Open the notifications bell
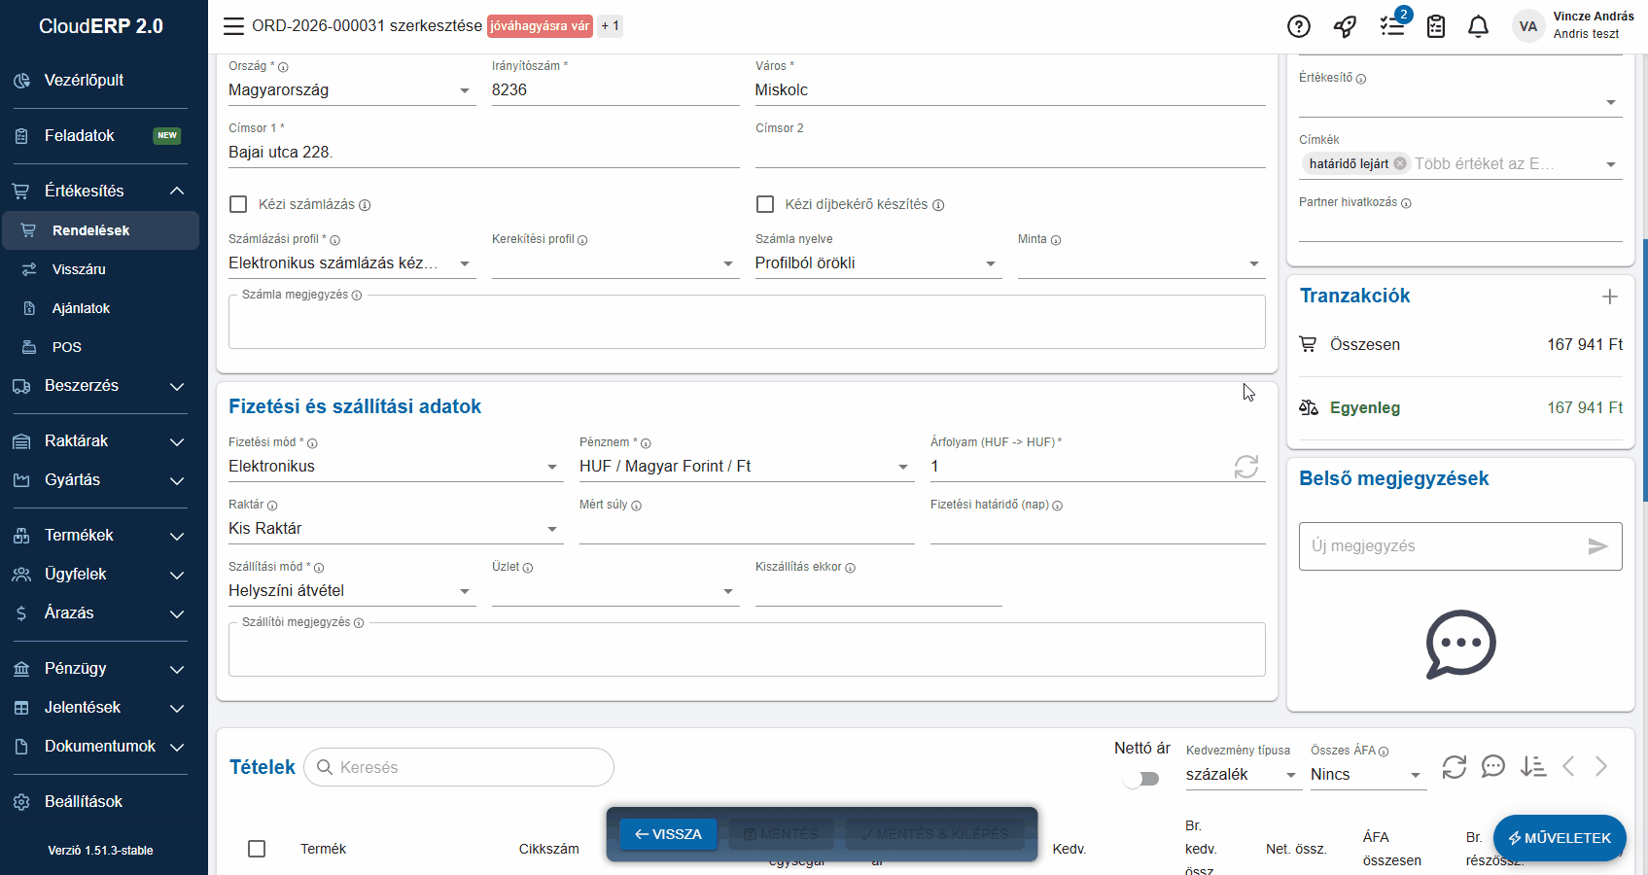1648x875 pixels. click(x=1478, y=26)
